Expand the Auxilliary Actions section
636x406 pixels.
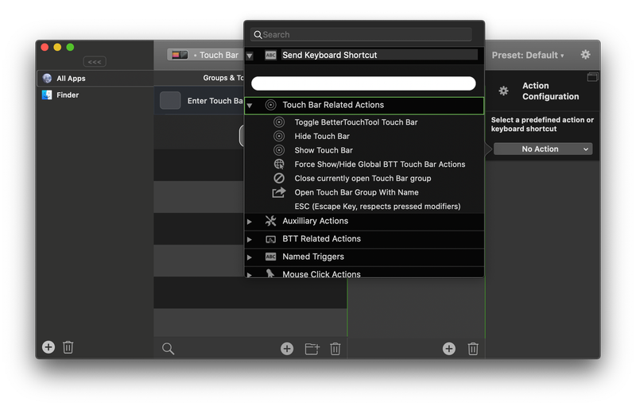tap(250, 222)
